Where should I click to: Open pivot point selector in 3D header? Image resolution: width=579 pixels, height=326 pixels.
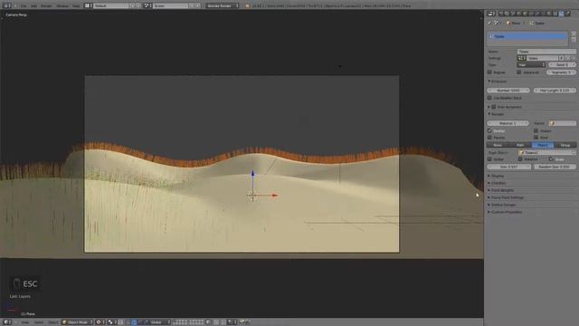click(x=111, y=322)
